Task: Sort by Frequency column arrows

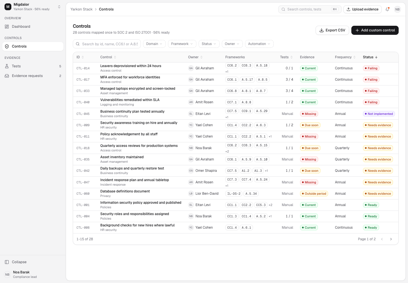Action: click(x=354, y=57)
